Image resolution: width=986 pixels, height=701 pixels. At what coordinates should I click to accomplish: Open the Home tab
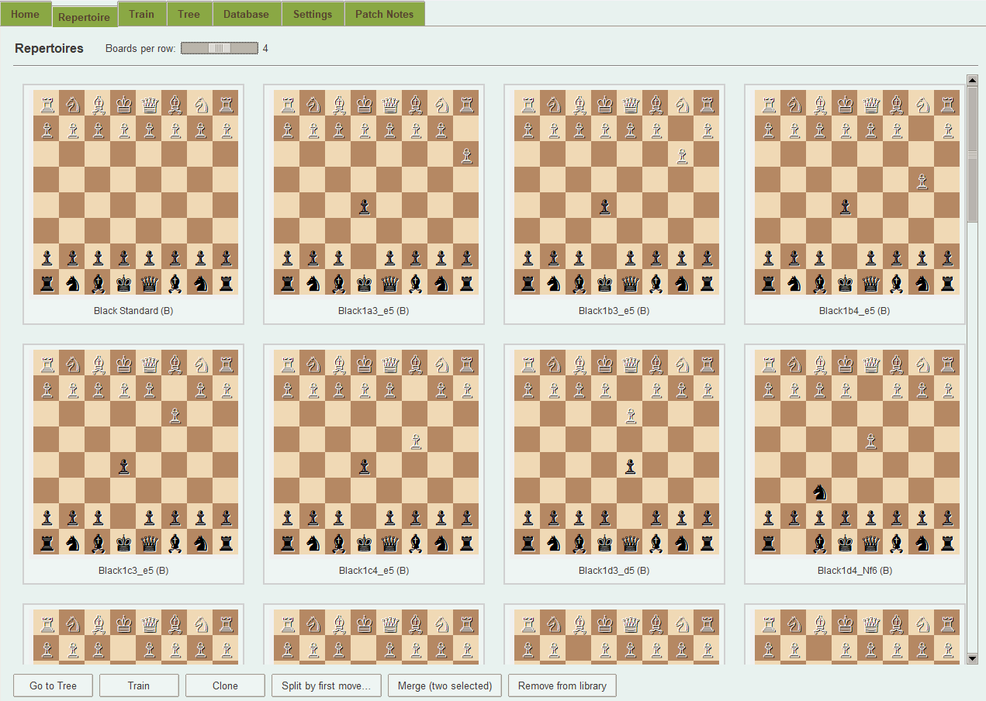(x=26, y=14)
